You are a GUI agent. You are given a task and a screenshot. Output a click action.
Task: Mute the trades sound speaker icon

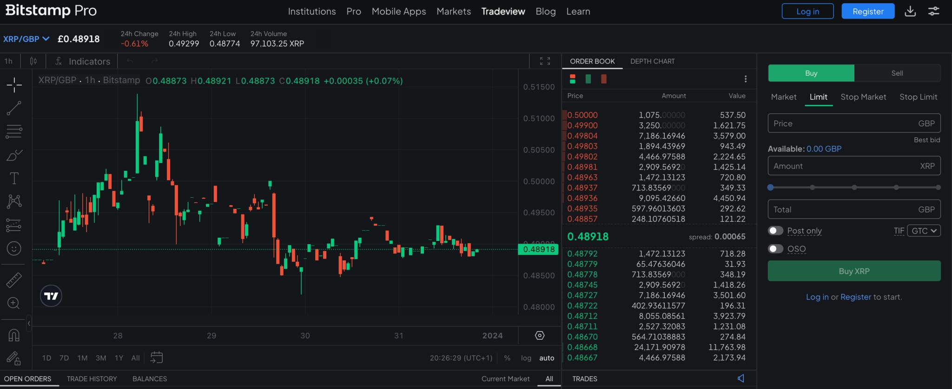(741, 378)
